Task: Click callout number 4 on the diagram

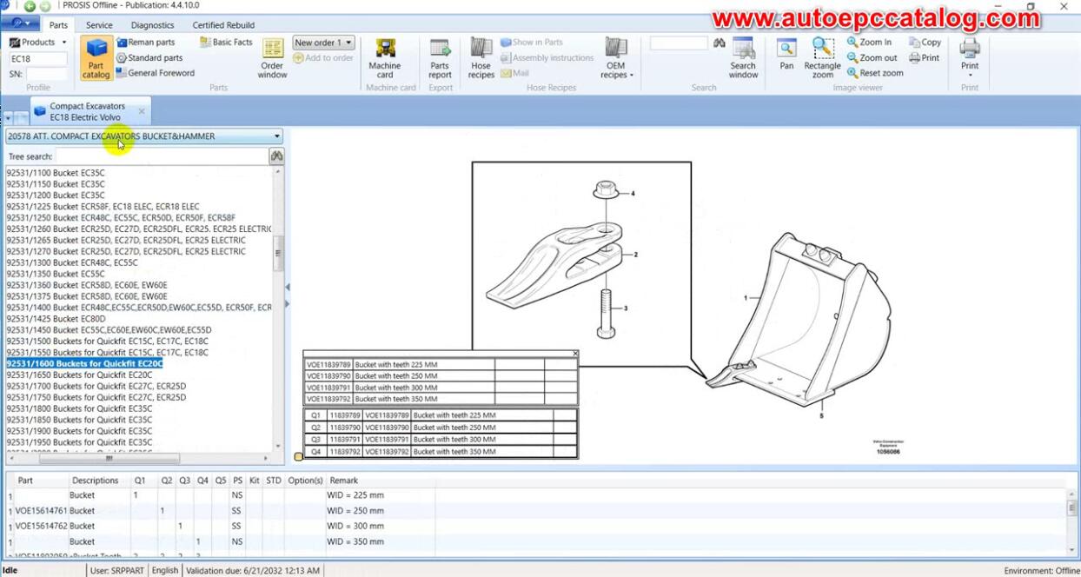Action: click(633, 194)
